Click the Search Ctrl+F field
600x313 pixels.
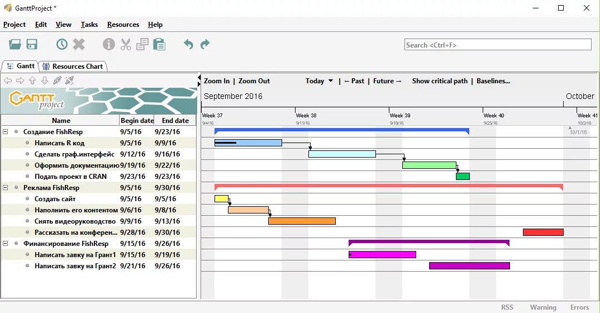pyautogui.click(x=498, y=45)
